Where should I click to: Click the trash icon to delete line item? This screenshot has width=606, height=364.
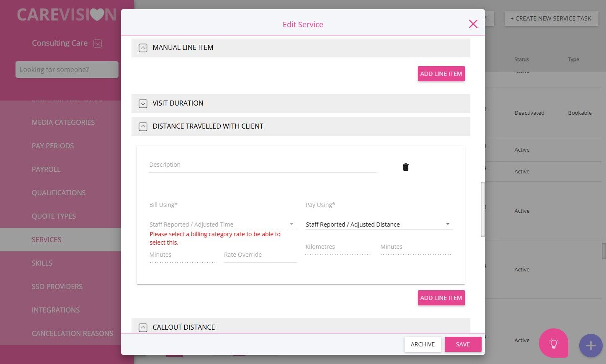point(405,167)
